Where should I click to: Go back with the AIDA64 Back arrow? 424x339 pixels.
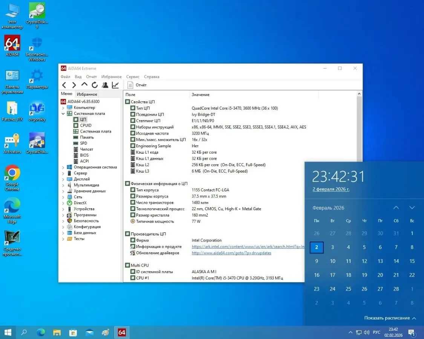tap(64, 85)
